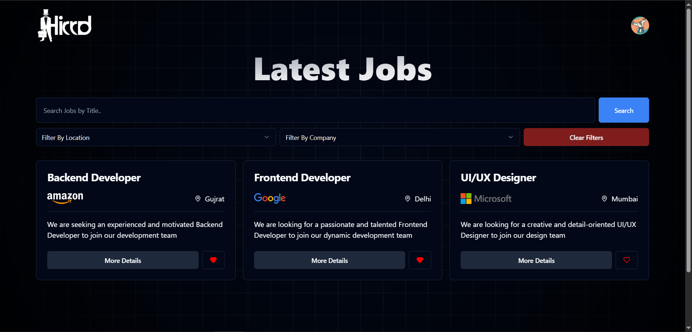
Task: Click the Clear Filters button
Action: (x=586, y=137)
